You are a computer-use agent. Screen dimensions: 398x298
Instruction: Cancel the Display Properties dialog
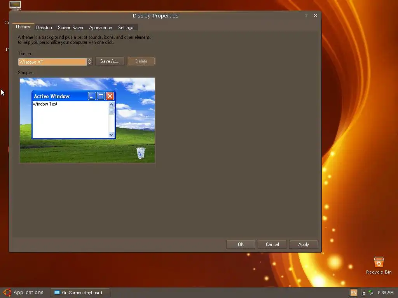[272, 244]
